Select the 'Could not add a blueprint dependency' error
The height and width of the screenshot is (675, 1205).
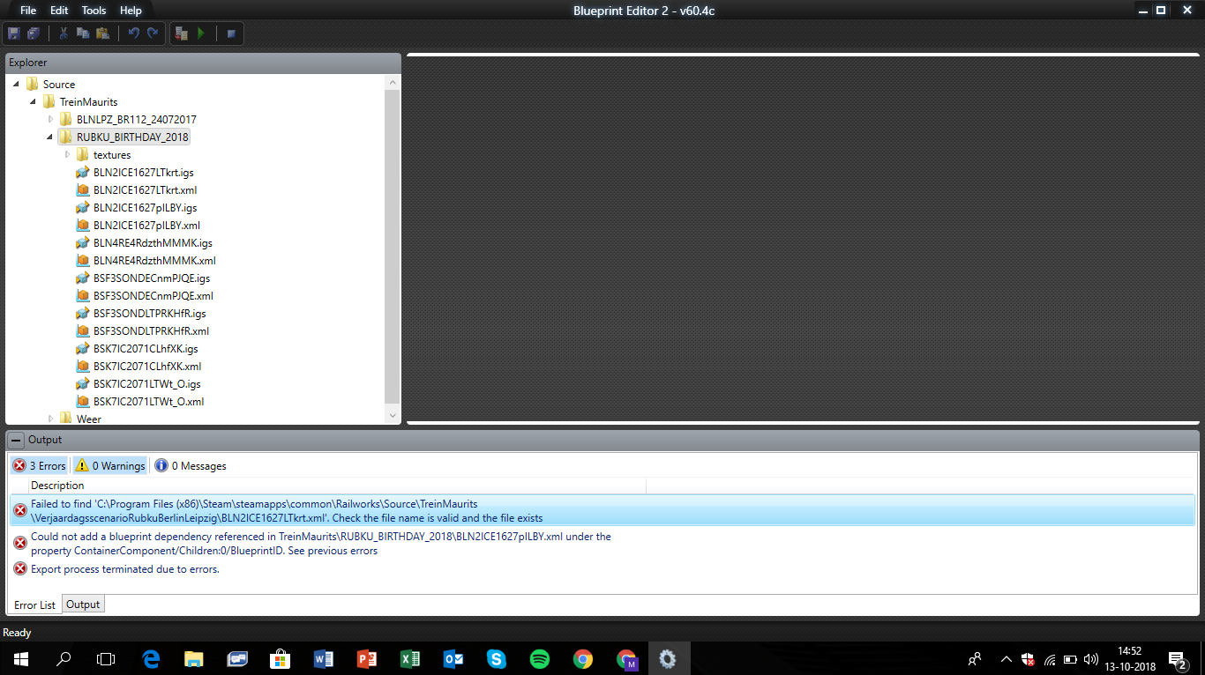pos(602,543)
